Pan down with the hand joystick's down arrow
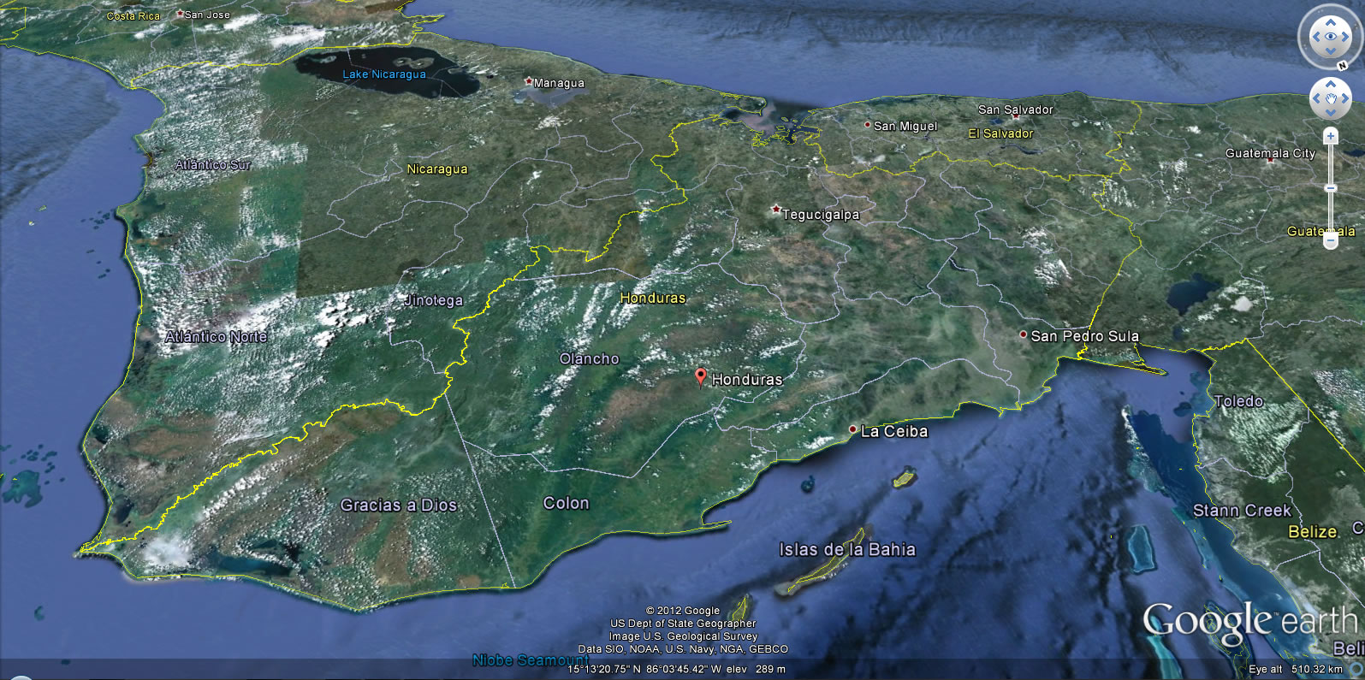This screenshot has height=680, width=1365. pos(1331,114)
